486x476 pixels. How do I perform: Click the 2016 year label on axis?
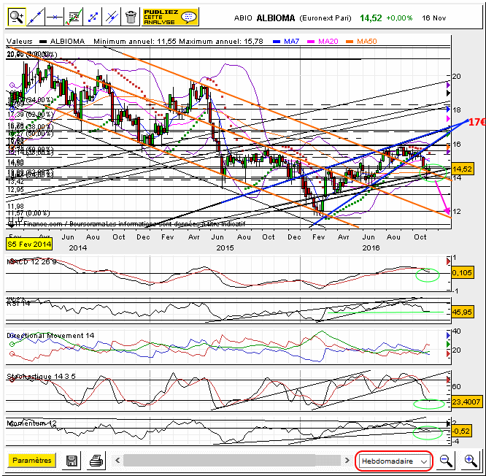[371, 247]
